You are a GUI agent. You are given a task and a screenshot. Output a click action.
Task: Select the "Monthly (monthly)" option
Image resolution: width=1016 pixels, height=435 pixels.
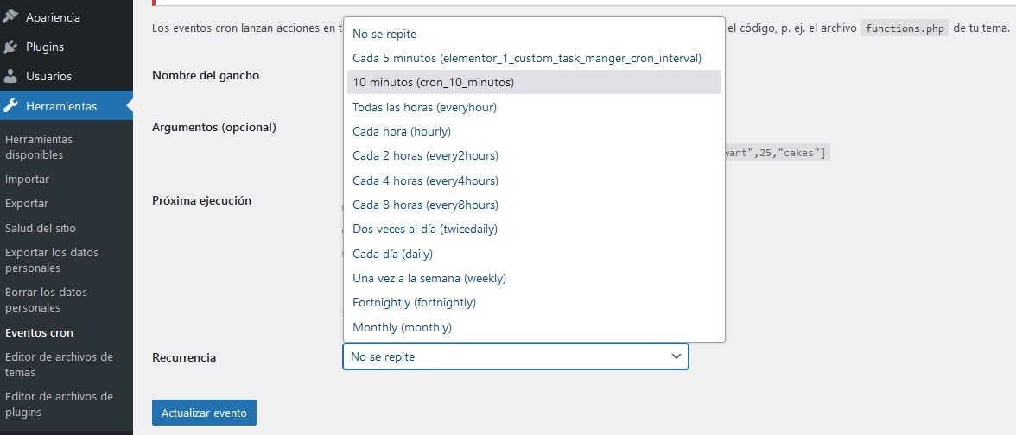point(402,327)
